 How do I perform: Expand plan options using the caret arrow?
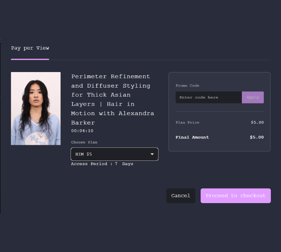coord(152,154)
